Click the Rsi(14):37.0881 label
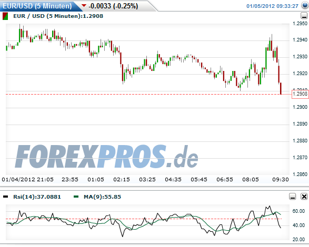Viewport: 309px width, 247px height. click(x=37, y=197)
